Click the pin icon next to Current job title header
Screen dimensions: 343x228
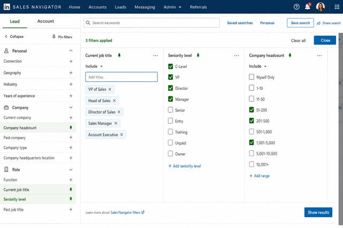coord(119,56)
